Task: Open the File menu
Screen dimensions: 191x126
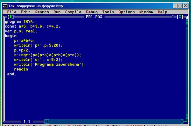Action: click(12, 12)
